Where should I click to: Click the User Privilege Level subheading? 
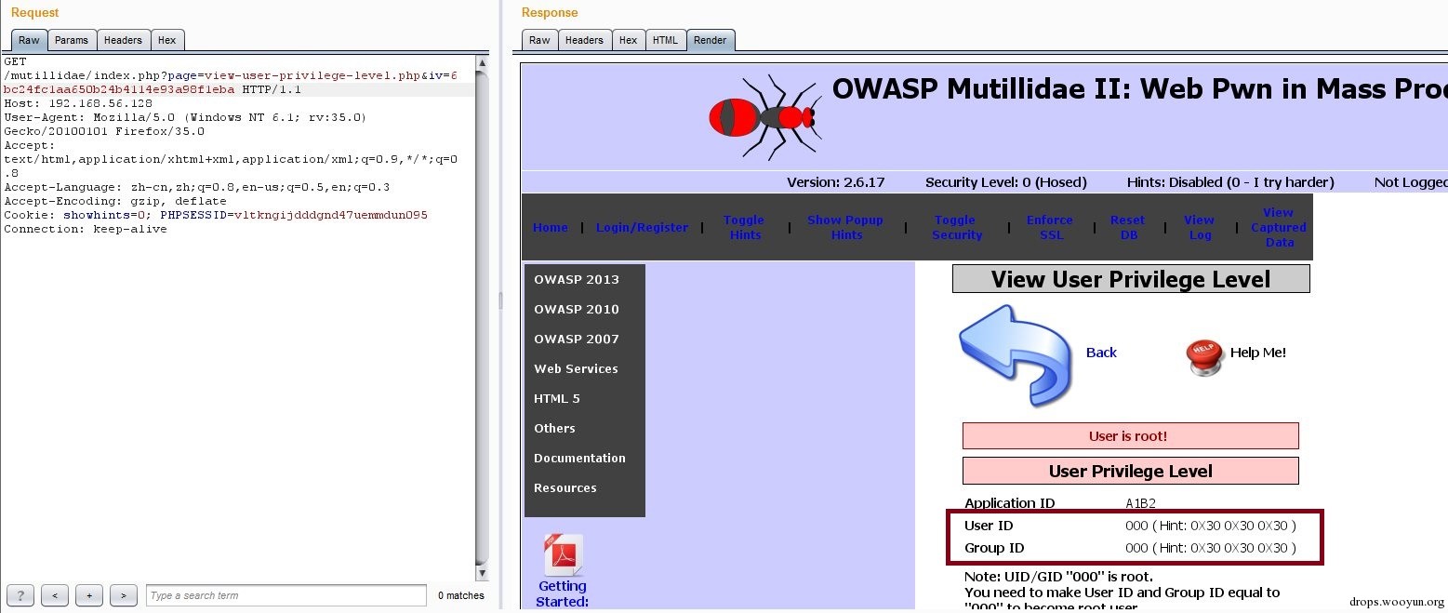(x=1131, y=471)
